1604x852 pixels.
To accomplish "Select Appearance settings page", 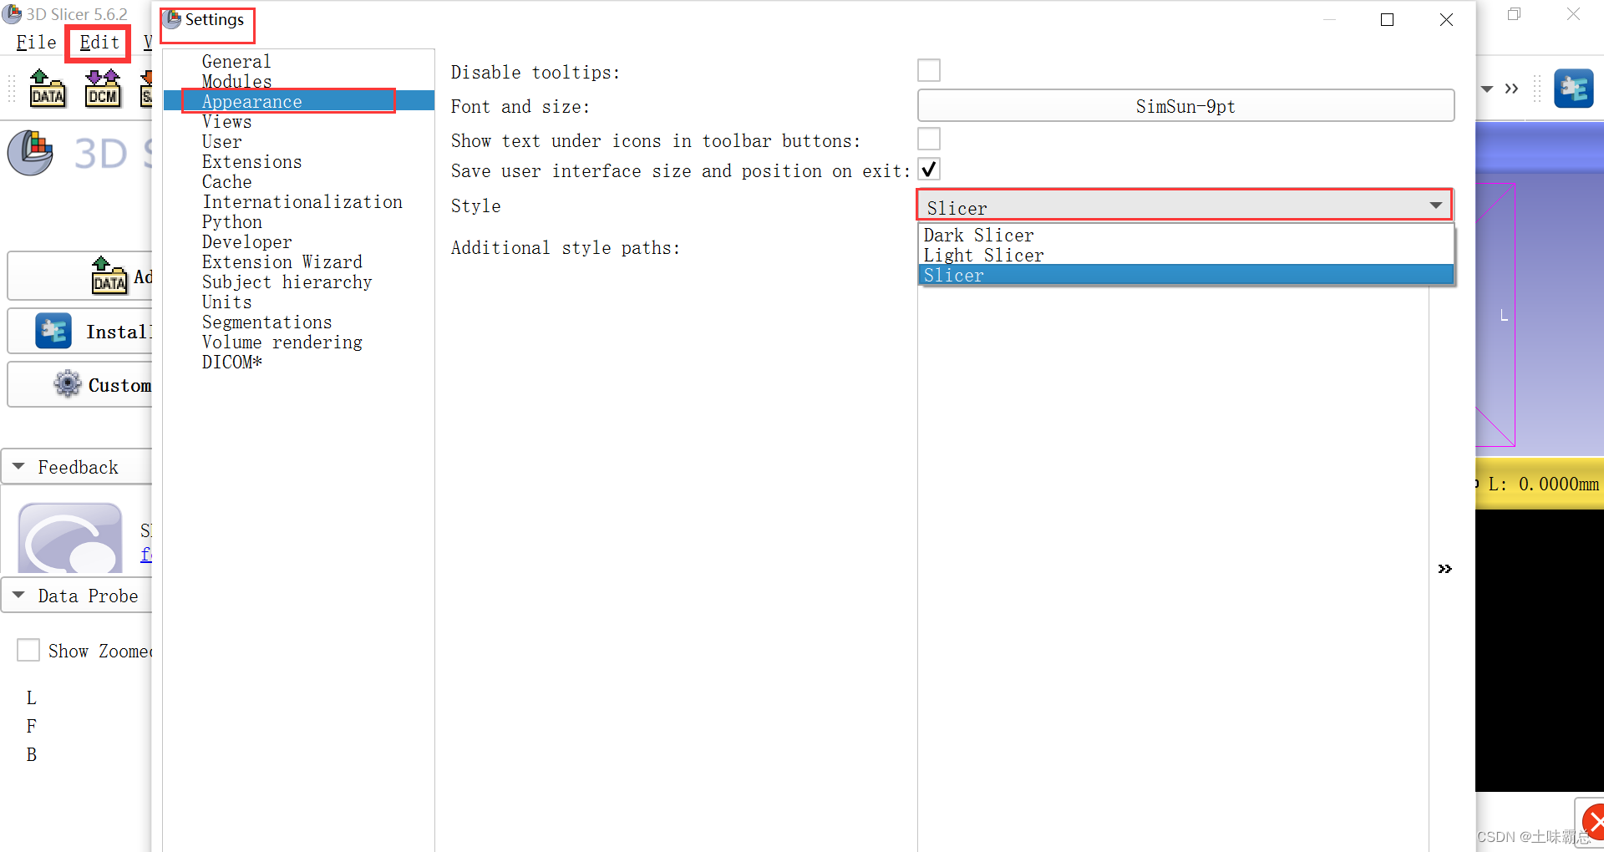I will [x=251, y=101].
